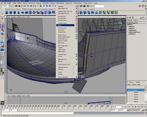
Task: Switch to the Deformation shelf tab
Action: tap(37, 9)
